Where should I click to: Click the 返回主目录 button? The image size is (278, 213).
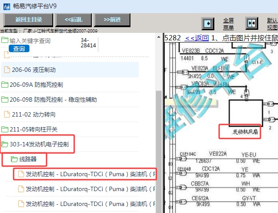(28, 20)
